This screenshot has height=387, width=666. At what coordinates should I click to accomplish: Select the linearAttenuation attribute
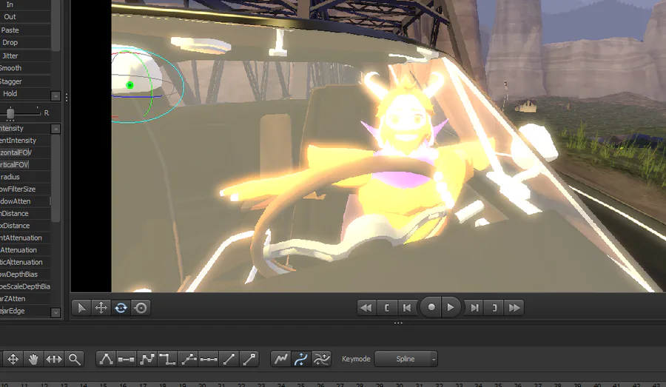point(25,250)
